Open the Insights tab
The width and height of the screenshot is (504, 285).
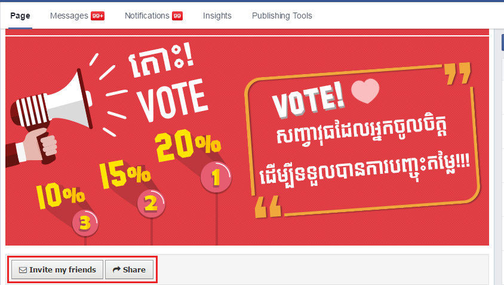coord(217,16)
